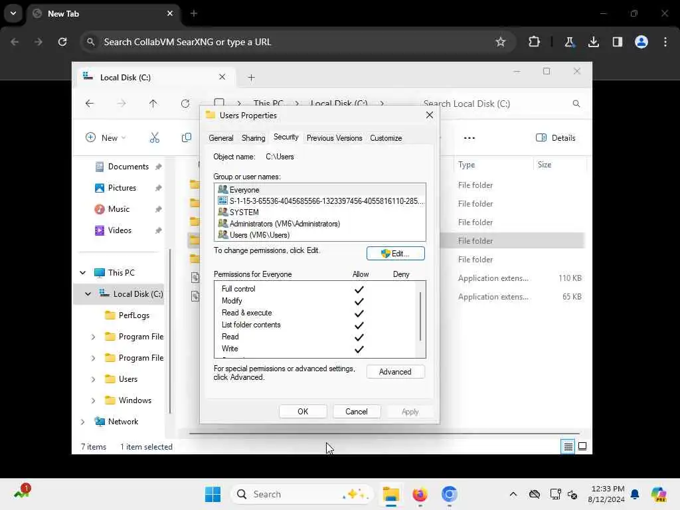Image resolution: width=680 pixels, height=510 pixels.
Task: Toggle Chrome side panel icon
Action: tap(617, 42)
